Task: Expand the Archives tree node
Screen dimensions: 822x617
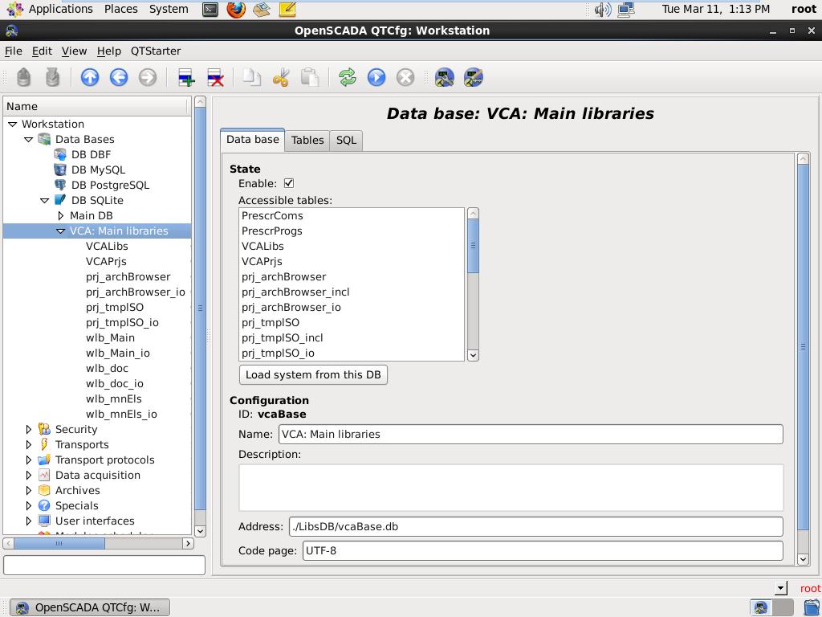Action: point(29,490)
